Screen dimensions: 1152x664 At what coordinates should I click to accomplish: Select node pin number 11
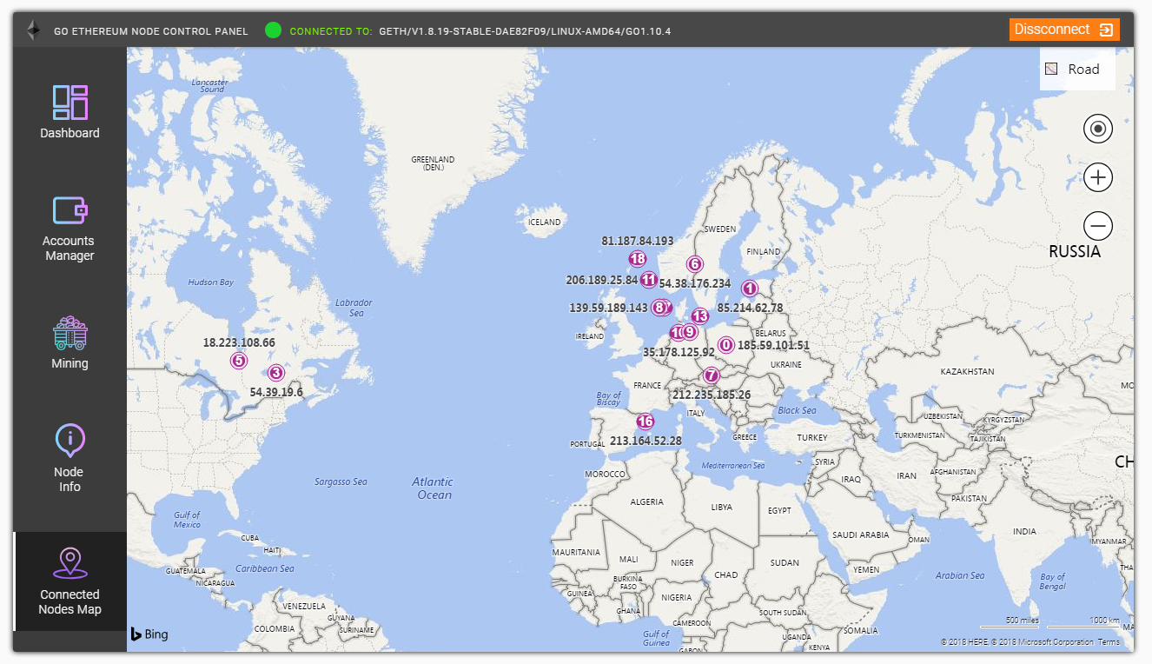(x=648, y=279)
